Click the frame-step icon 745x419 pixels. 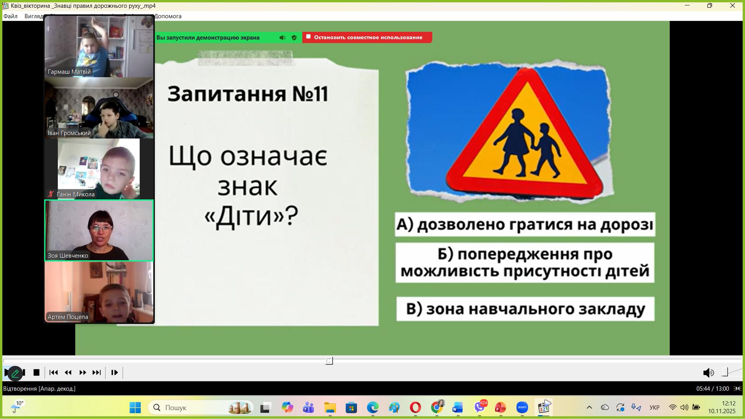[x=114, y=372]
